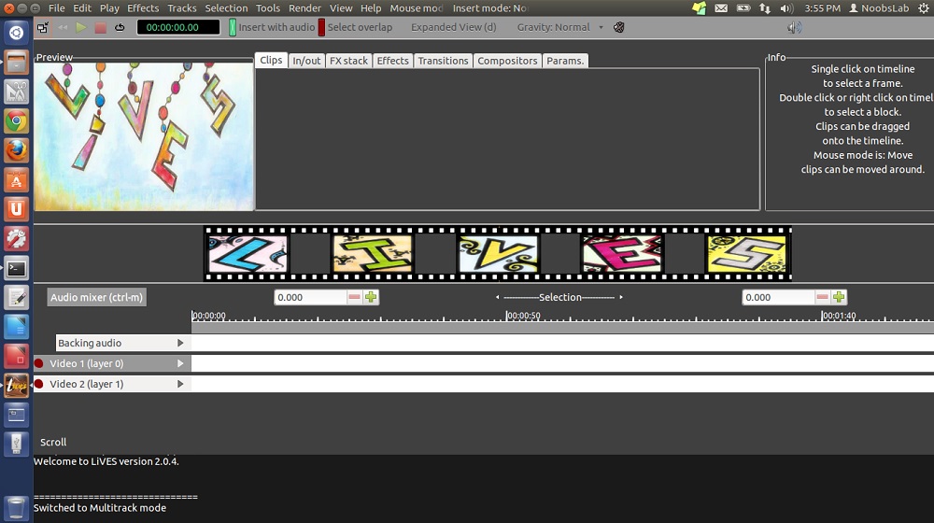
Task: Switch to the Compositors tab
Action: (x=507, y=61)
